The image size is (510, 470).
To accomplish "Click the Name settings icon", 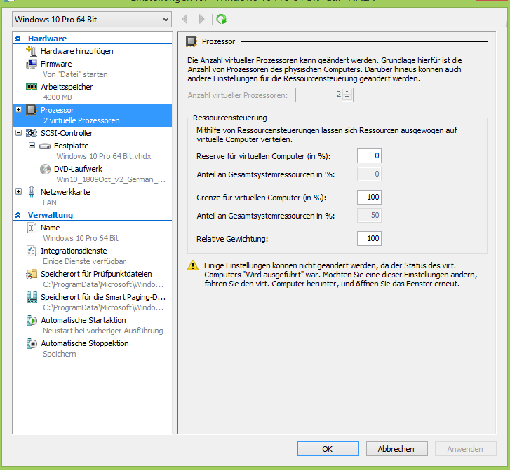I will point(32,228).
